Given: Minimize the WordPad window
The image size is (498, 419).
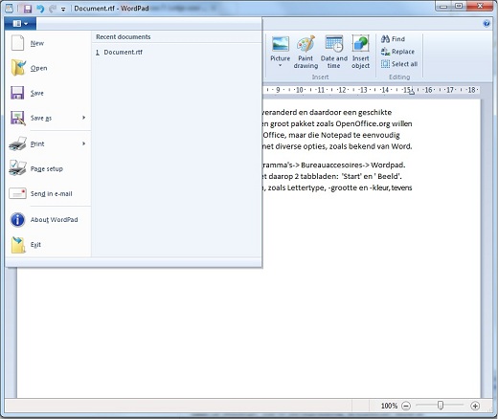Looking at the screenshot, I should click(443, 6).
